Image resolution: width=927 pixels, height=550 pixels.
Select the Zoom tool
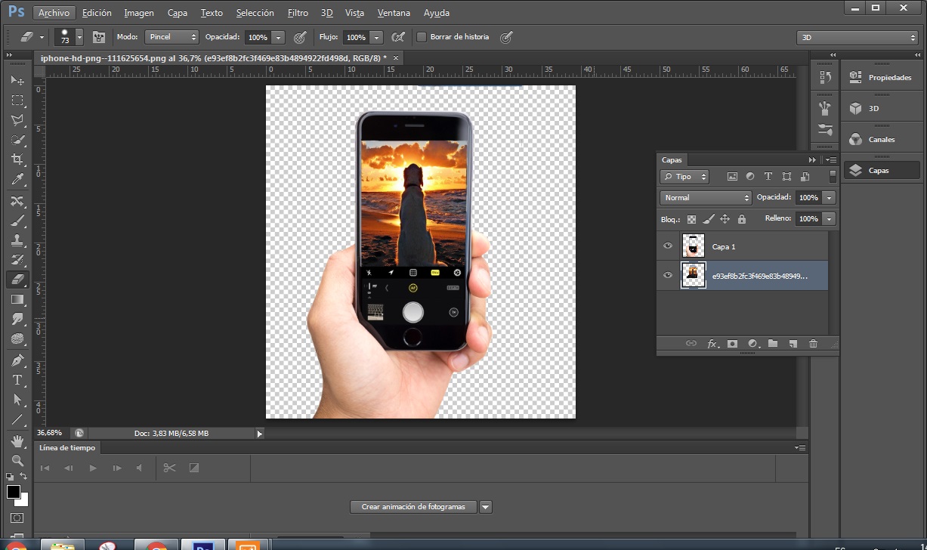pyautogui.click(x=17, y=460)
